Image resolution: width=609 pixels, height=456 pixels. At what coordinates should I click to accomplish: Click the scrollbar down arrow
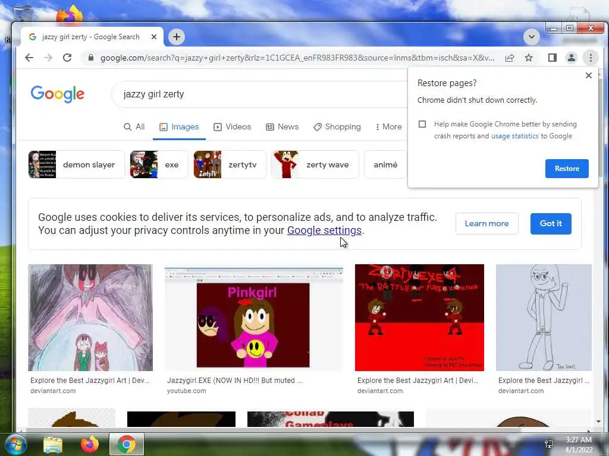[598, 422]
